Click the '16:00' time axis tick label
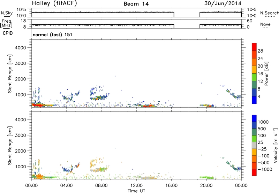Screen dimensions: 279x193 pos(171,186)
